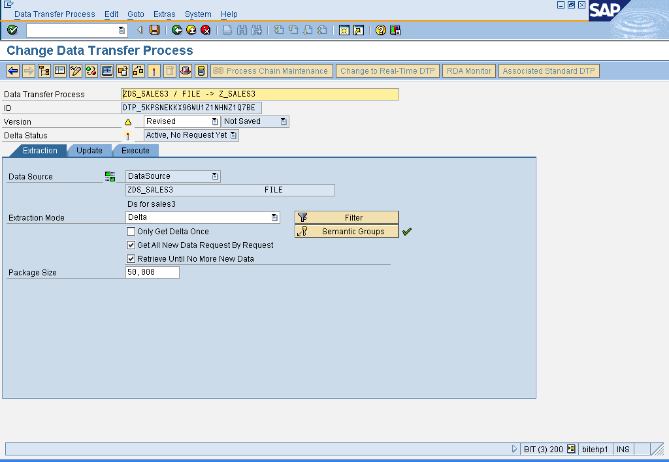This screenshot has height=462, width=669.
Task: Click the RDA Monitor button
Action: (469, 70)
